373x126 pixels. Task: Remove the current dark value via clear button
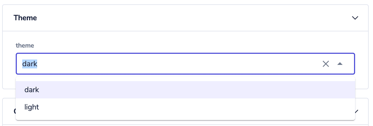click(x=326, y=64)
